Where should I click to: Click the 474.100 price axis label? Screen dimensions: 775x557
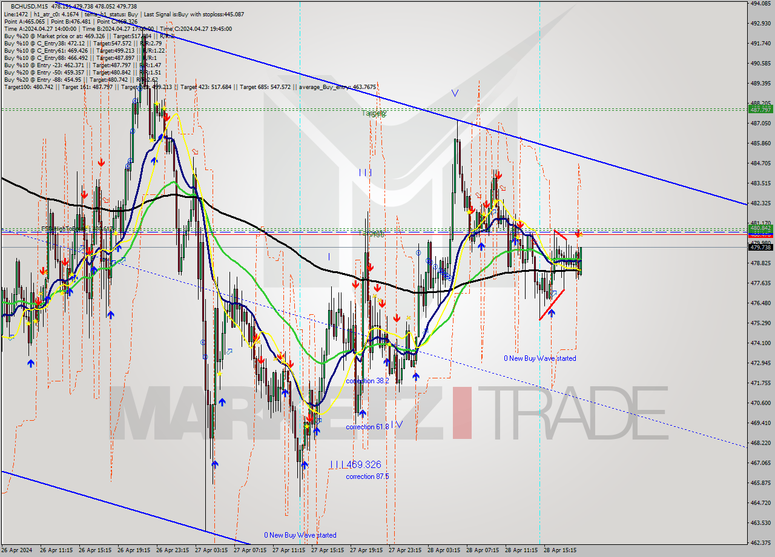pos(760,343)
